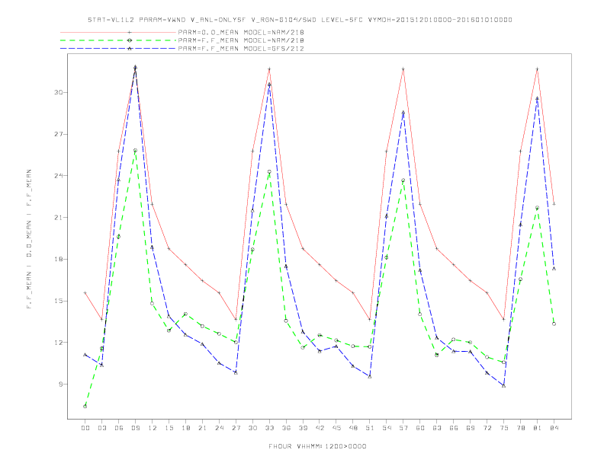Click the x-axis tick label 75

(x=504, y=428)
